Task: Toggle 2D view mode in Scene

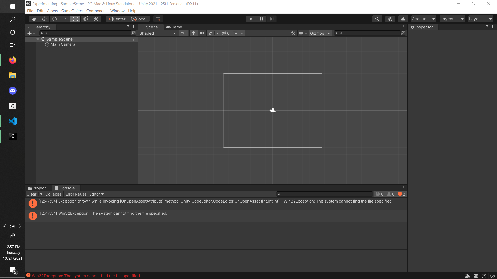Action: pyautogui.click(x=183, y=33)
